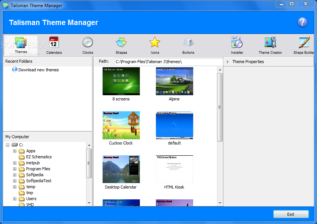
Task: Expand the Theme Properties panel chevron
Action: [x=227, y=62]
